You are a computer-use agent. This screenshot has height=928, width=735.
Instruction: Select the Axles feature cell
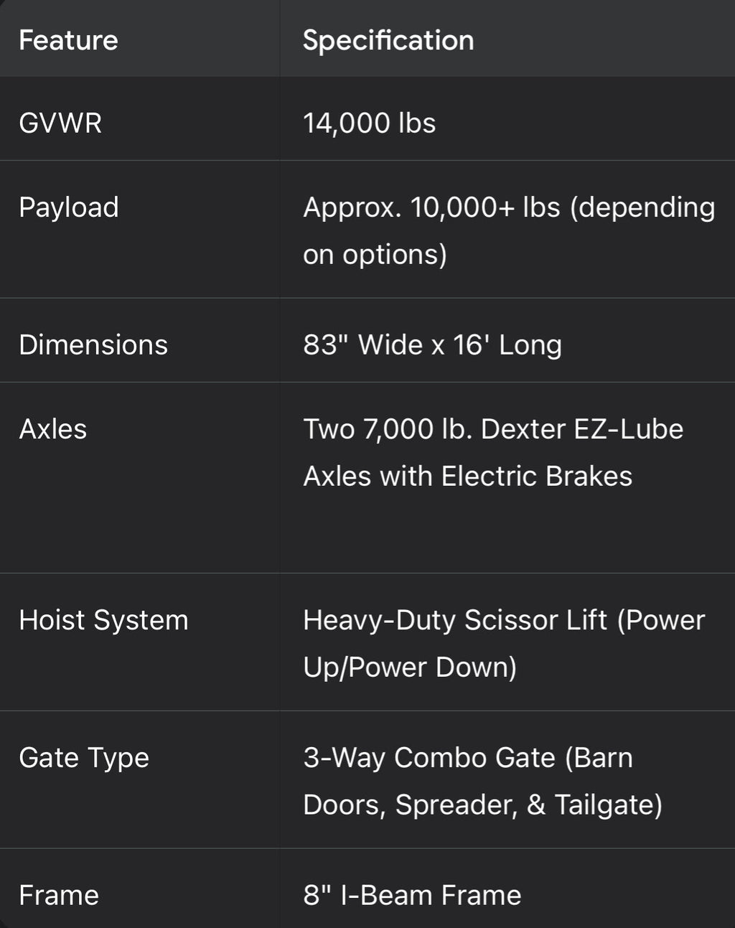(x=53, y=428)
